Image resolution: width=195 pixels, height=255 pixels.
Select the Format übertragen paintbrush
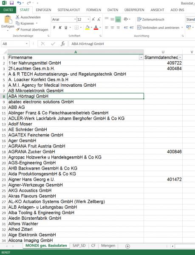(17, 30)
